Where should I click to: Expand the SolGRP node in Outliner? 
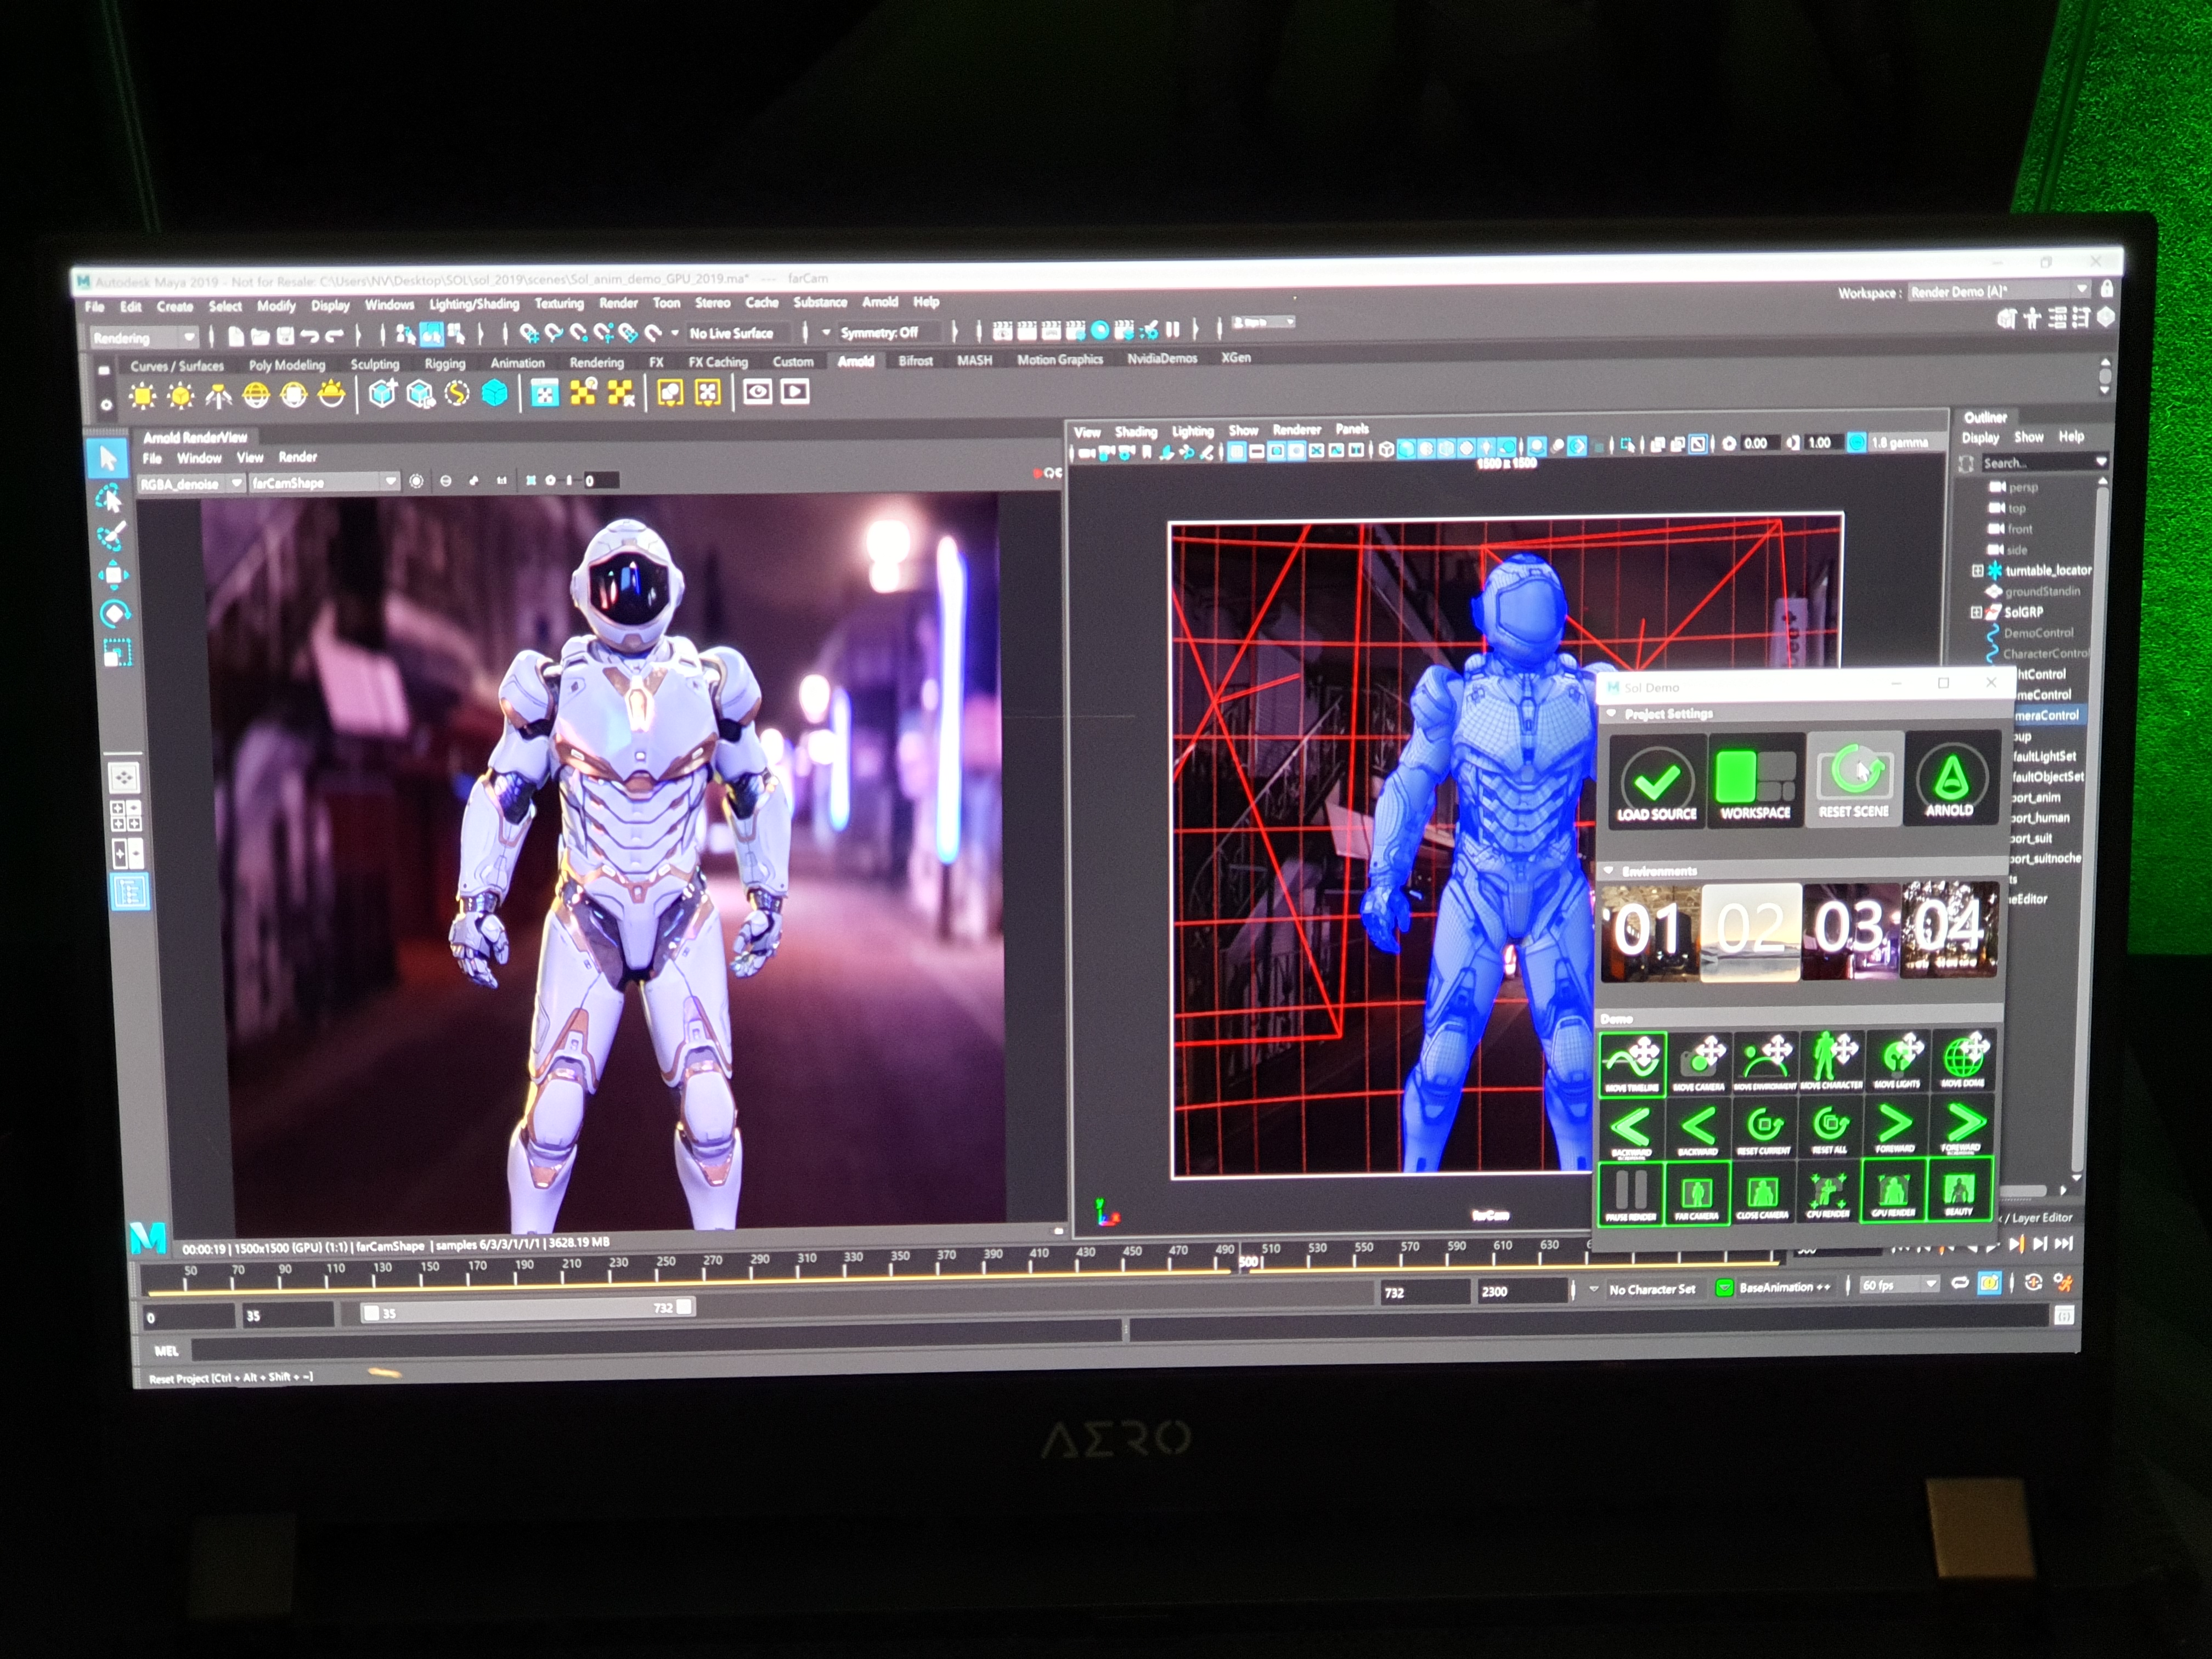click(1976, 612)
